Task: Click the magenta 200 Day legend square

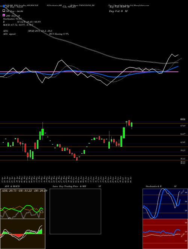Action: (4, 15)
